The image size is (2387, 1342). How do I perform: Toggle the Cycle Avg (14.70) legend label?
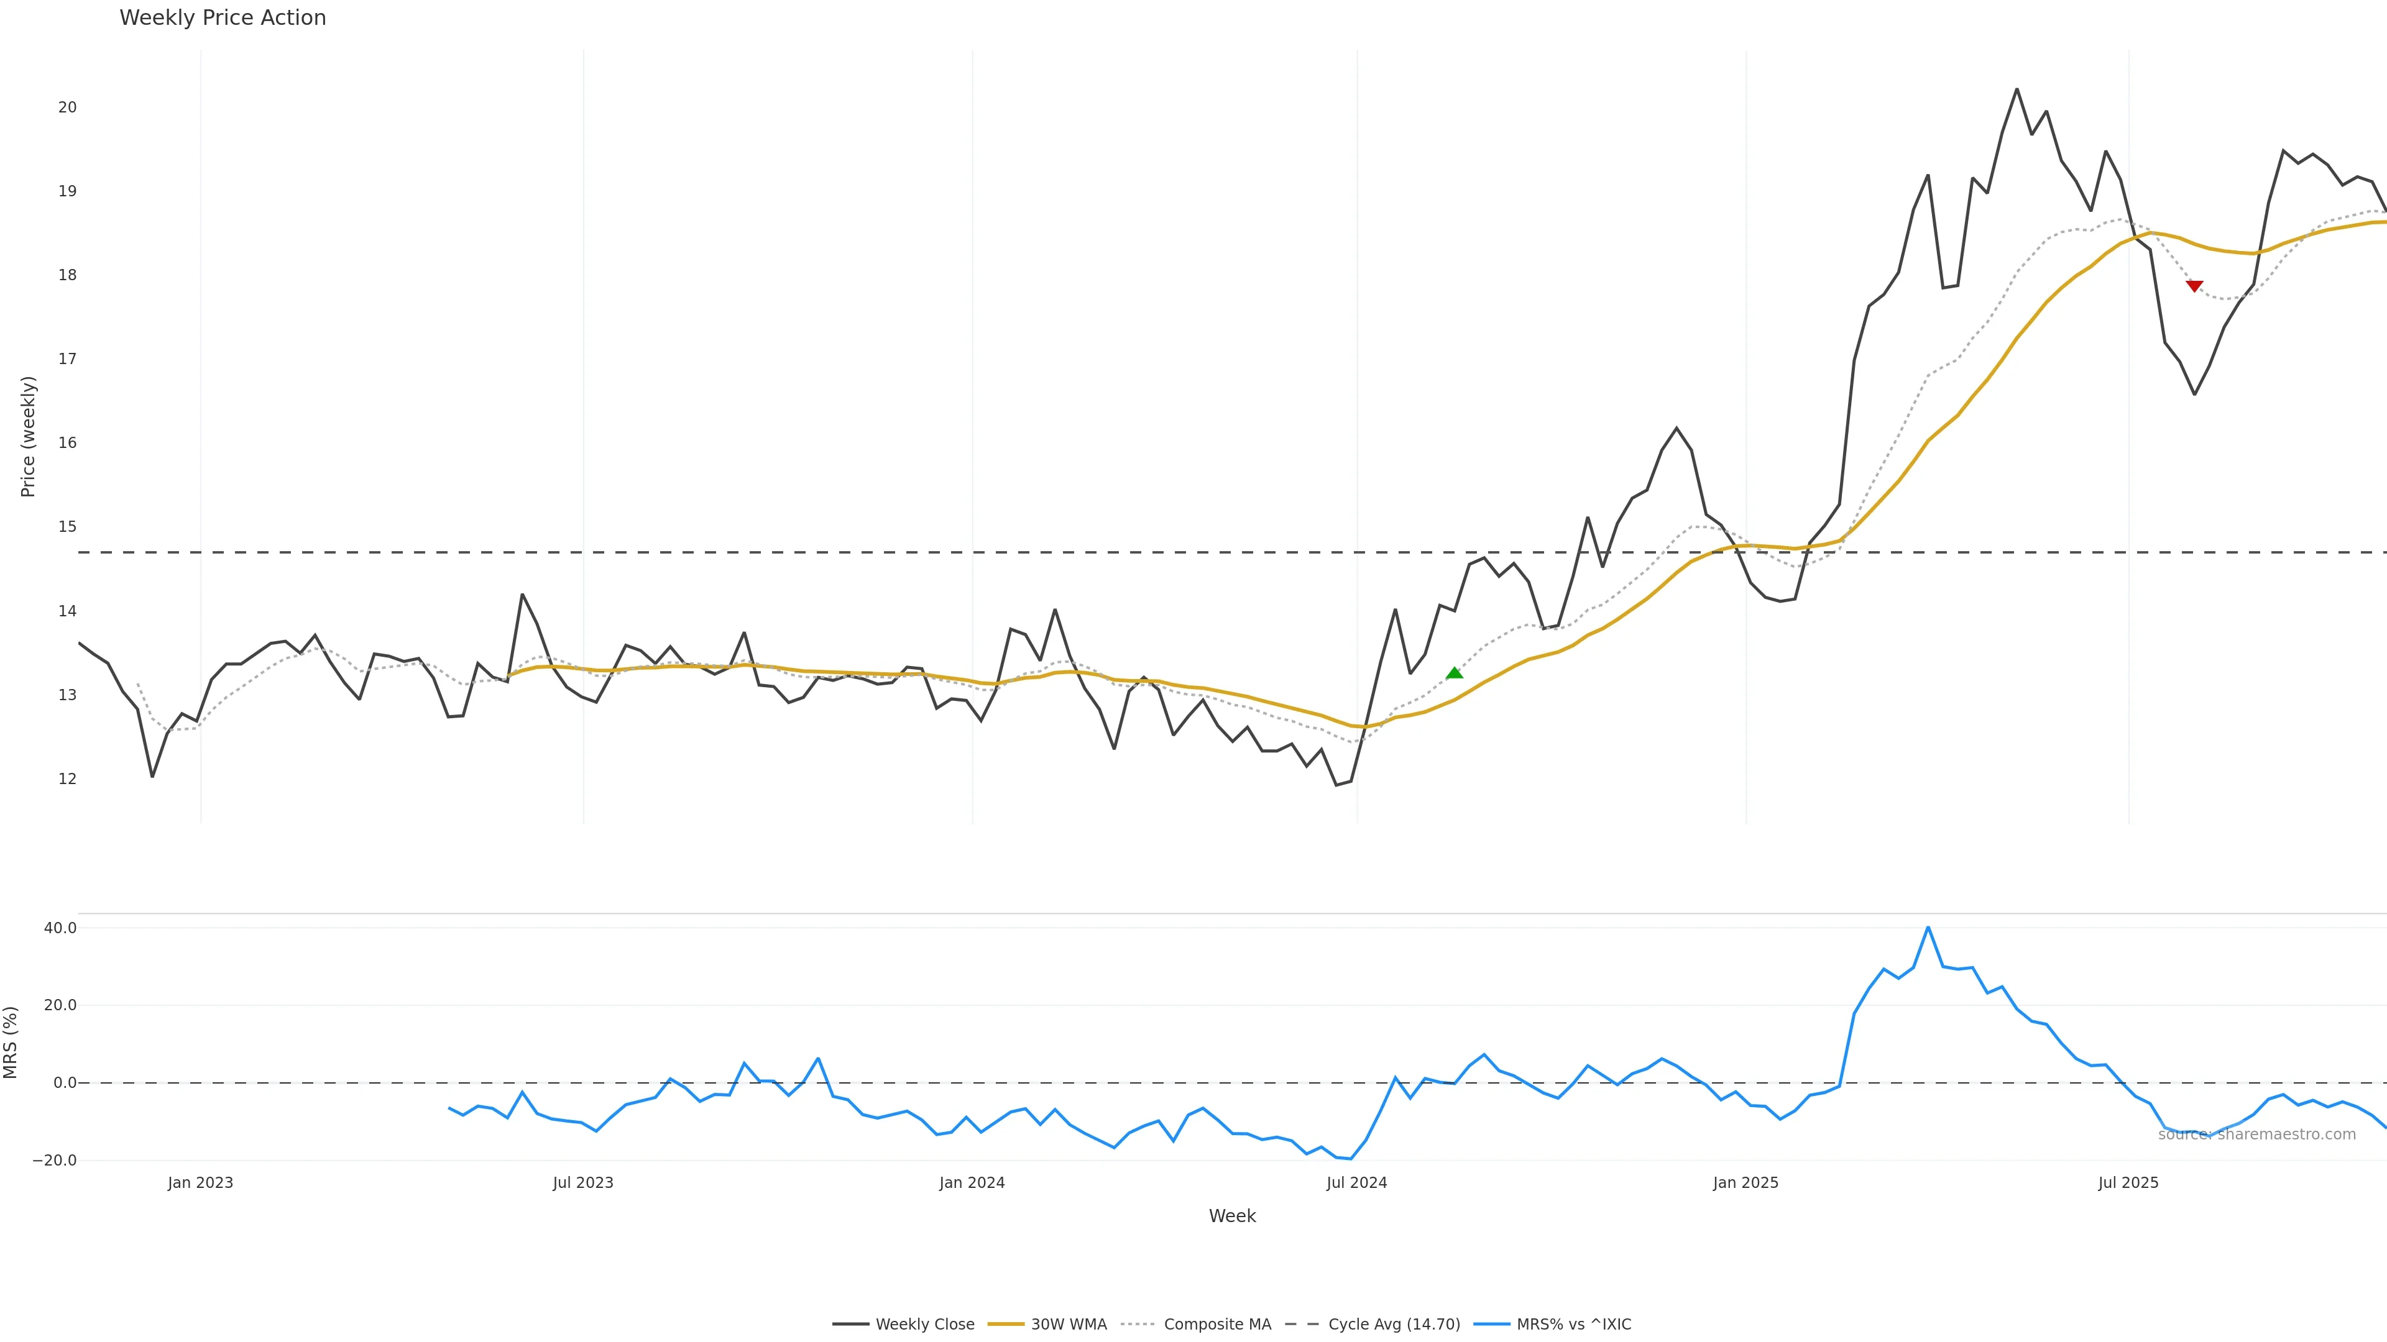coord(1394,1325)
